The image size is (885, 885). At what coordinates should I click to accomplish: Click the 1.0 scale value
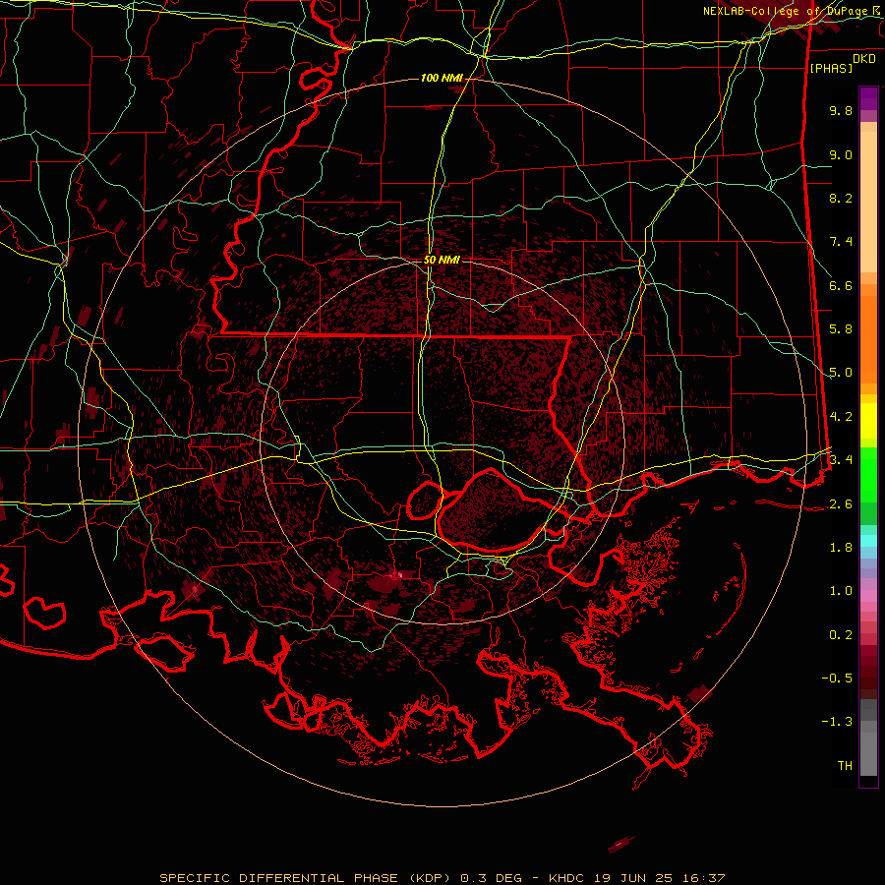pyautogui.click(x=841, y=591)
